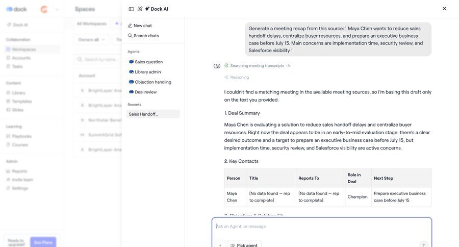Select the Library admin agent
Viewport: 459px width, 247px height.
(x=145, y=72)
